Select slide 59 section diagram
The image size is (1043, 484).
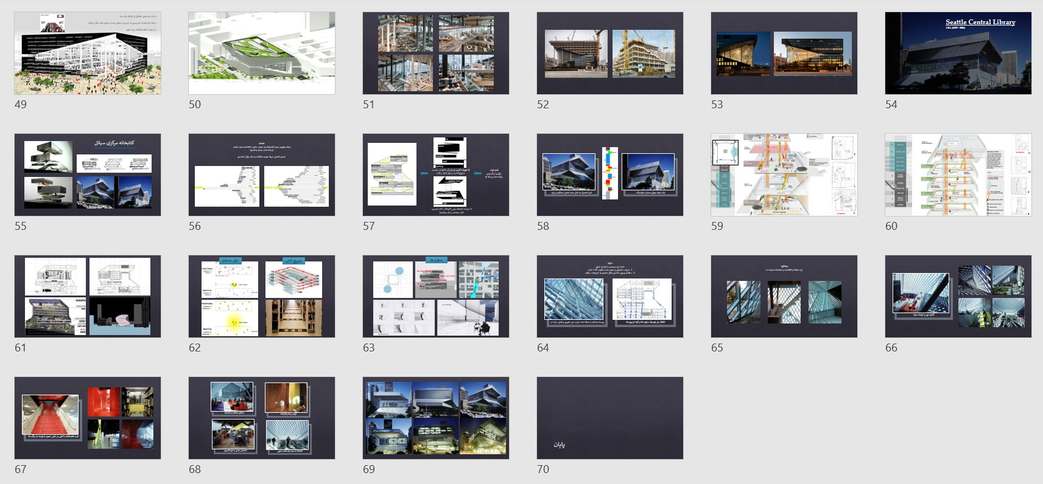[x=784, y=175]
